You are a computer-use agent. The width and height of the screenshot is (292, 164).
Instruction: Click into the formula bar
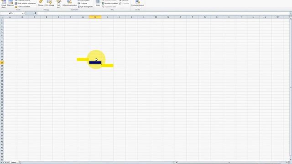(x=163, y=13)
